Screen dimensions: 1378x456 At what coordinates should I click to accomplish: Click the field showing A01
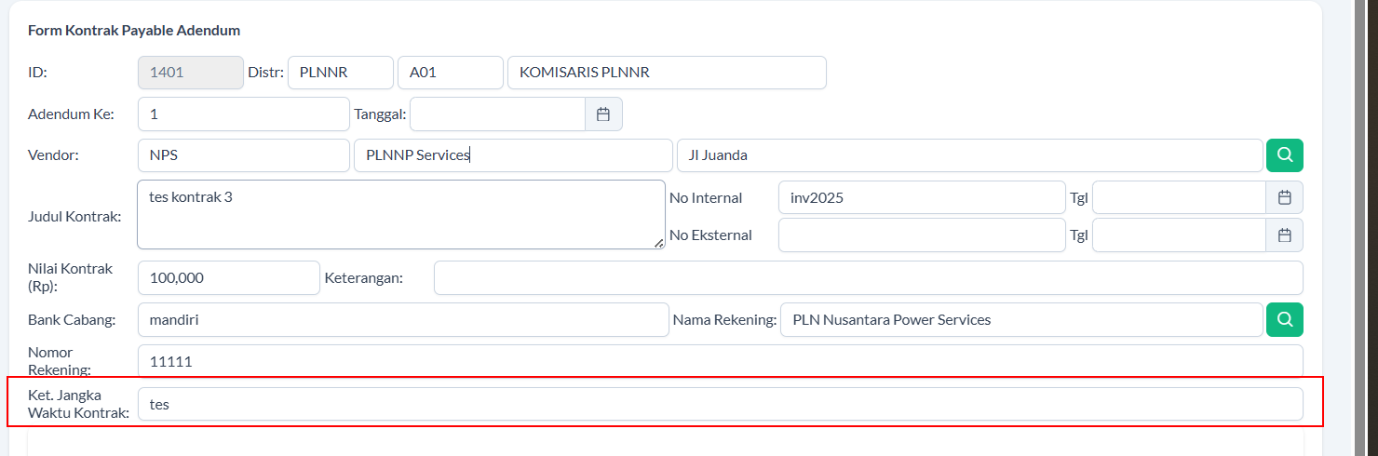[x=450, y=74]
